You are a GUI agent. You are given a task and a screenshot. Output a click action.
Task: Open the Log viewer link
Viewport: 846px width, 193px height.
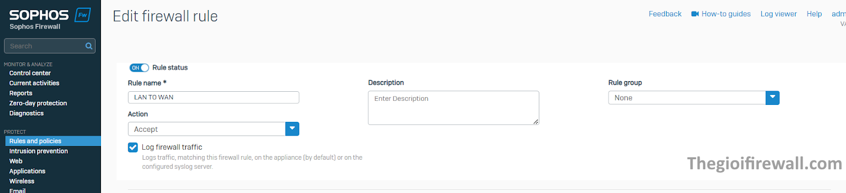point(778,14)
